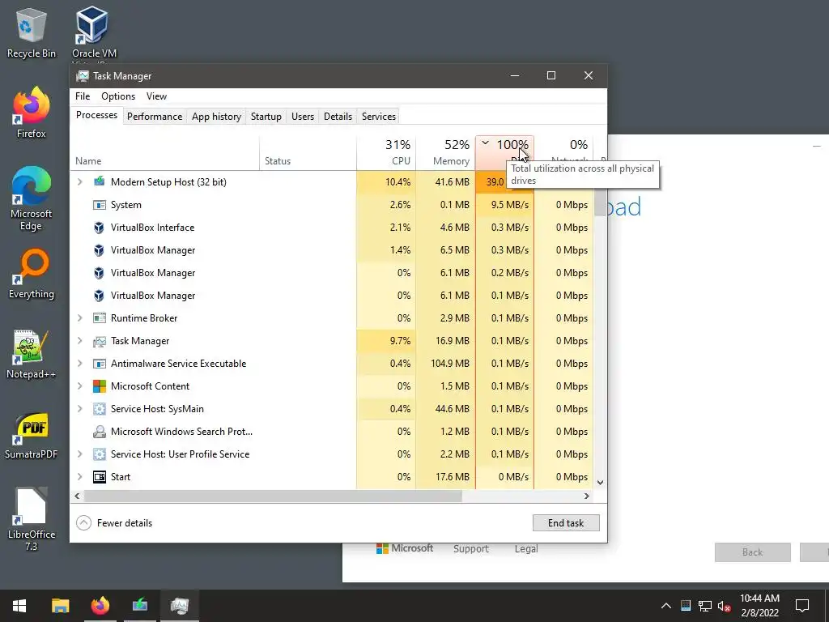Open the clock showing 10:44 AM
Viewport: 829px width, 622px height.
point(759,606)
